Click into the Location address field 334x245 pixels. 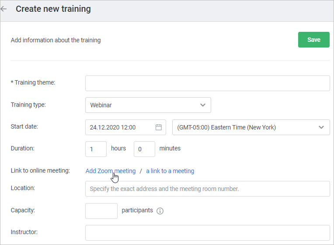207,189
